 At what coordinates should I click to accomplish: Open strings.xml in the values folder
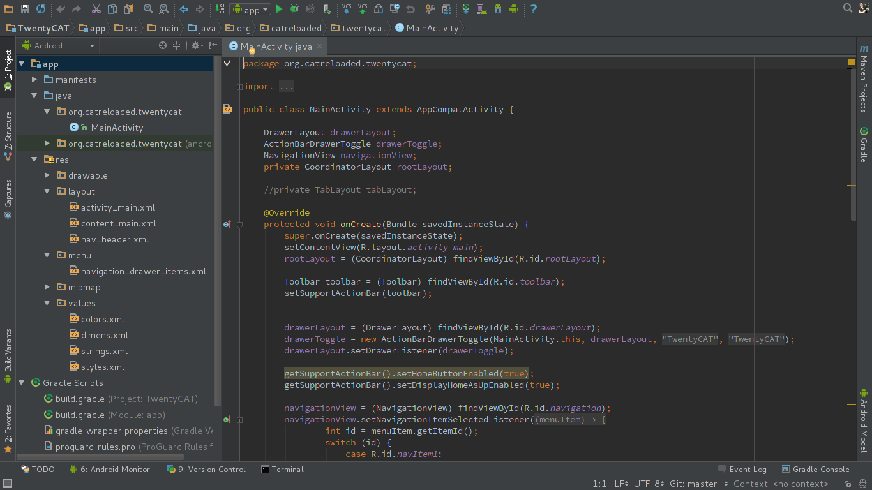click(104, 351)
